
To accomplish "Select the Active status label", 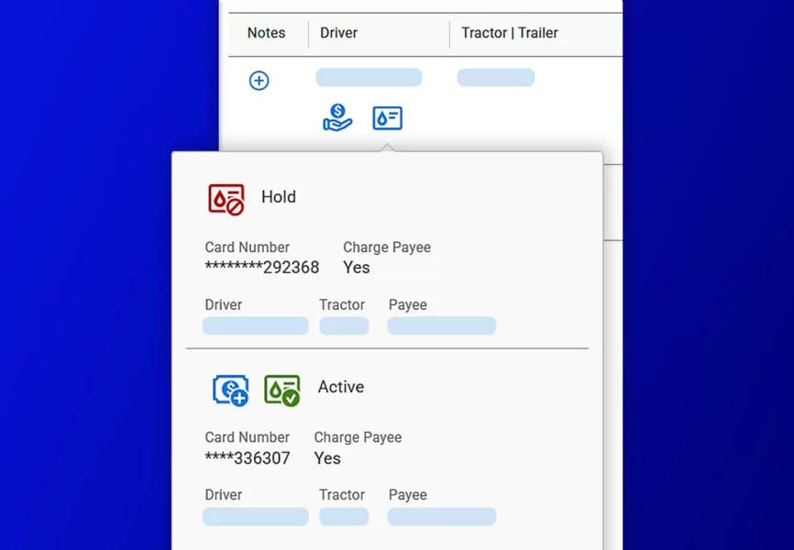I will click(341, 387).
